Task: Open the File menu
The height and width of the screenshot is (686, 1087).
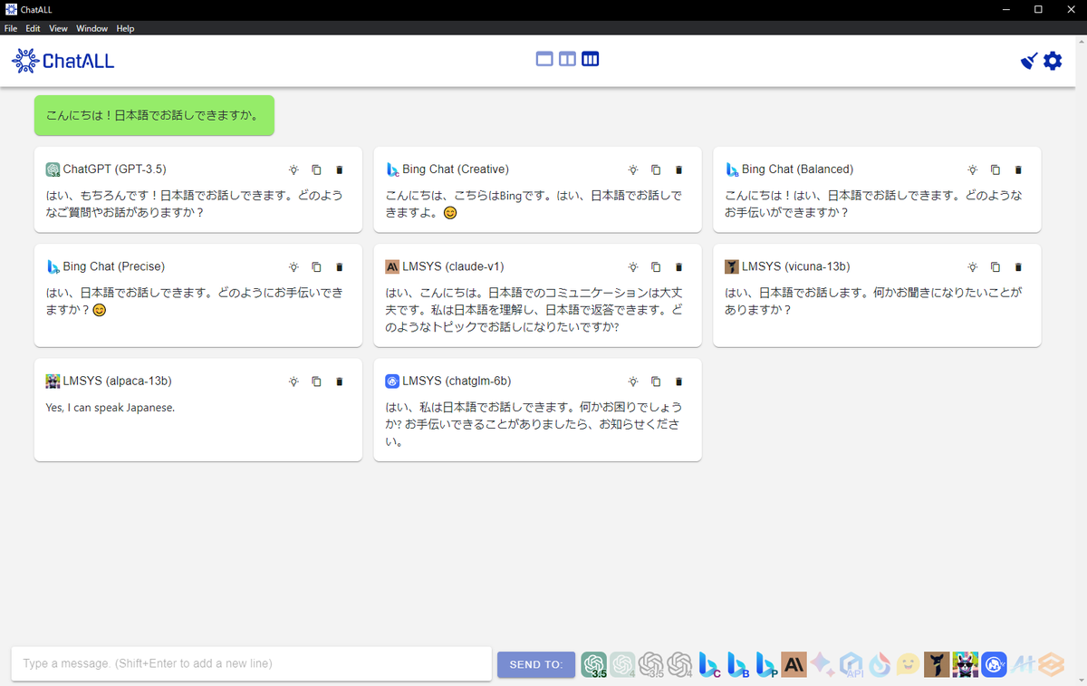Action: 11,28
